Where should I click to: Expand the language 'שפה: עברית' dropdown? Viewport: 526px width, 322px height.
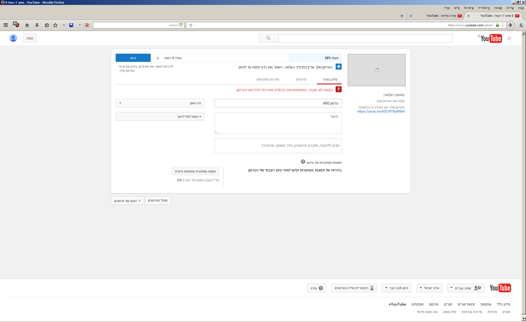point(465,288)
